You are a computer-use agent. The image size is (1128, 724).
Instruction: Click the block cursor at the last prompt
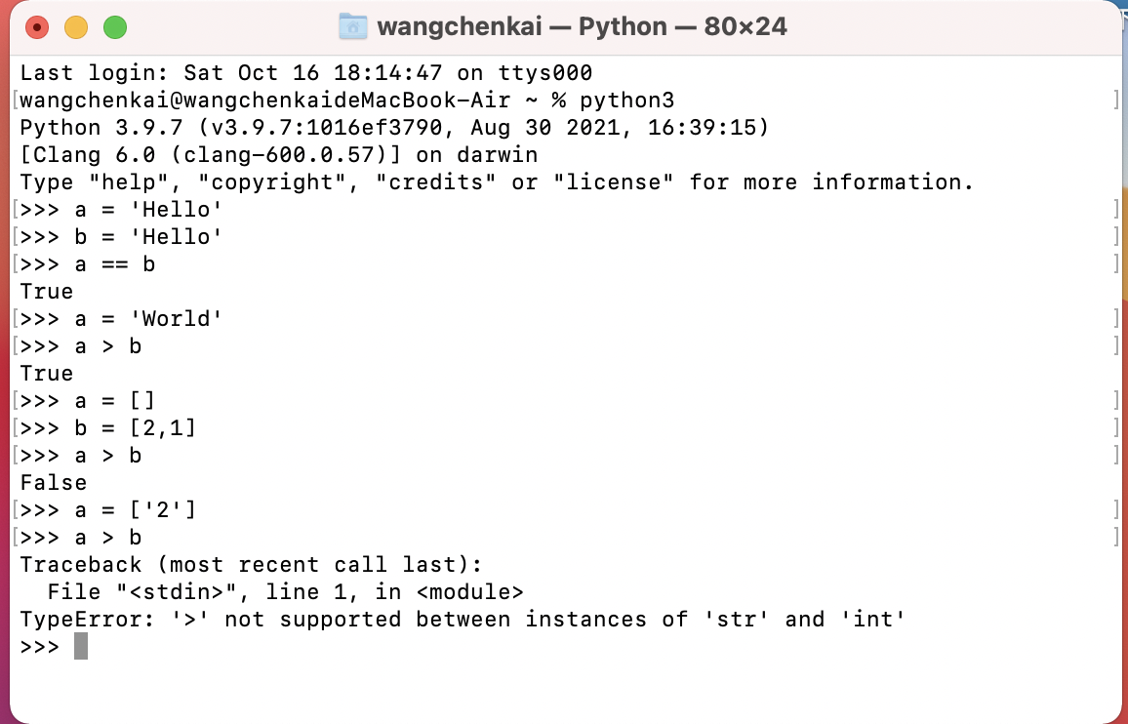point(81,646)
